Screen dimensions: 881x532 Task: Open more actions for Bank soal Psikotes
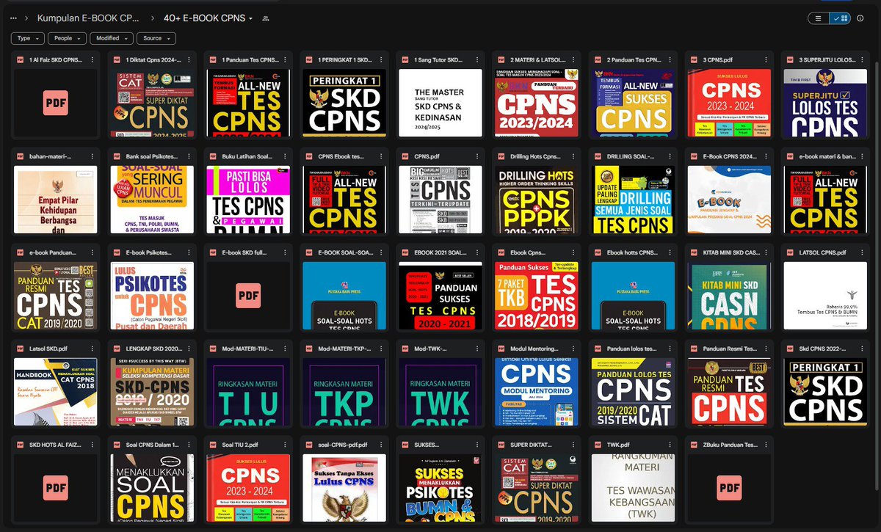(x=188, y=156)
